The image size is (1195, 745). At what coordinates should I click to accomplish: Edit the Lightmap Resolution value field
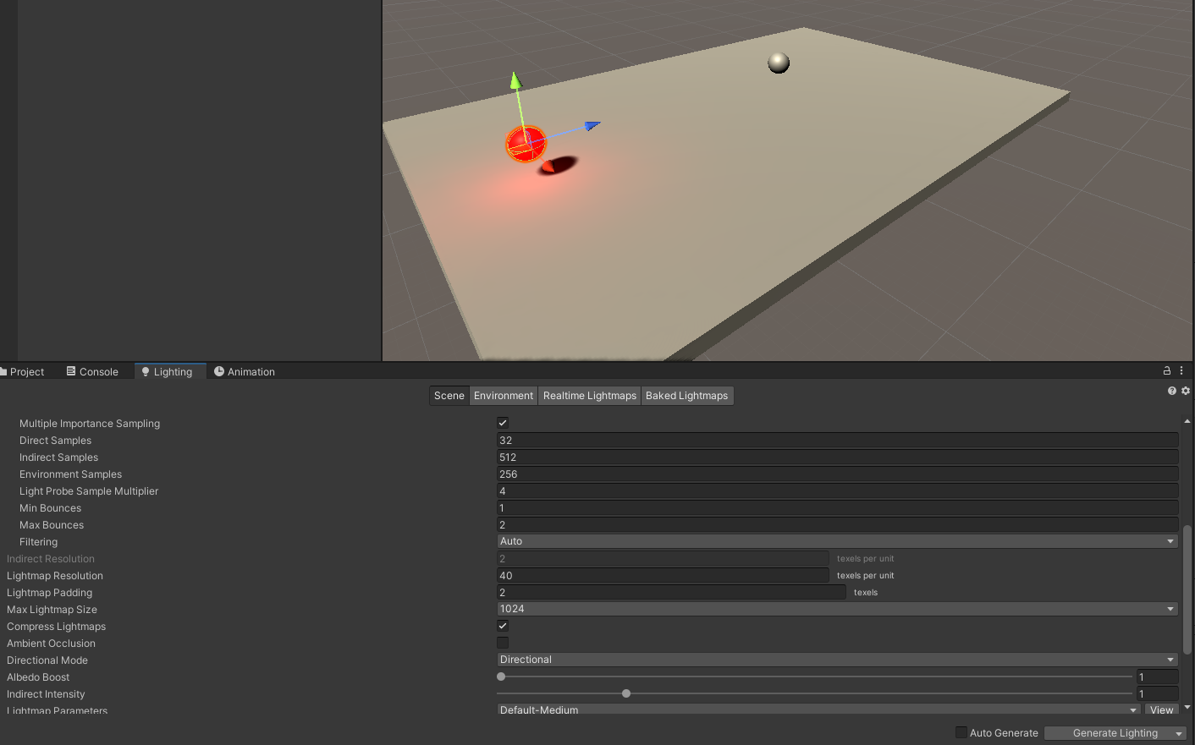point(662,575)
